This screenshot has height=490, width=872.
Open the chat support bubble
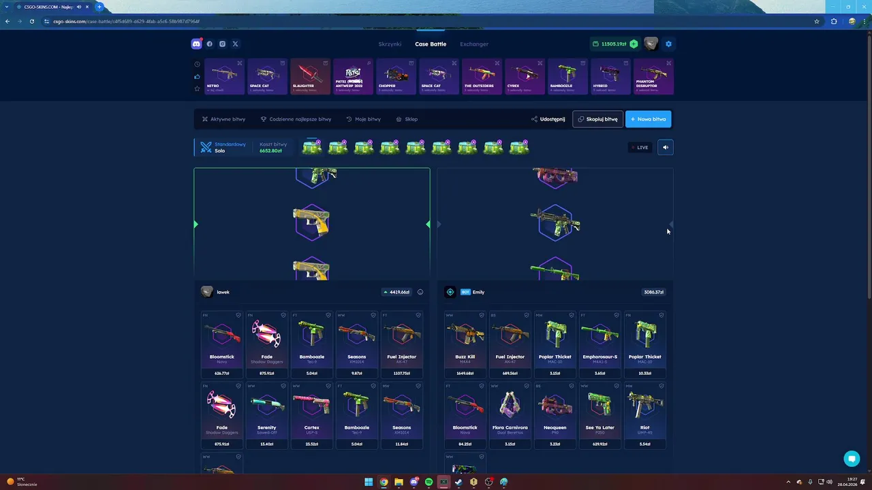point(852,459)
